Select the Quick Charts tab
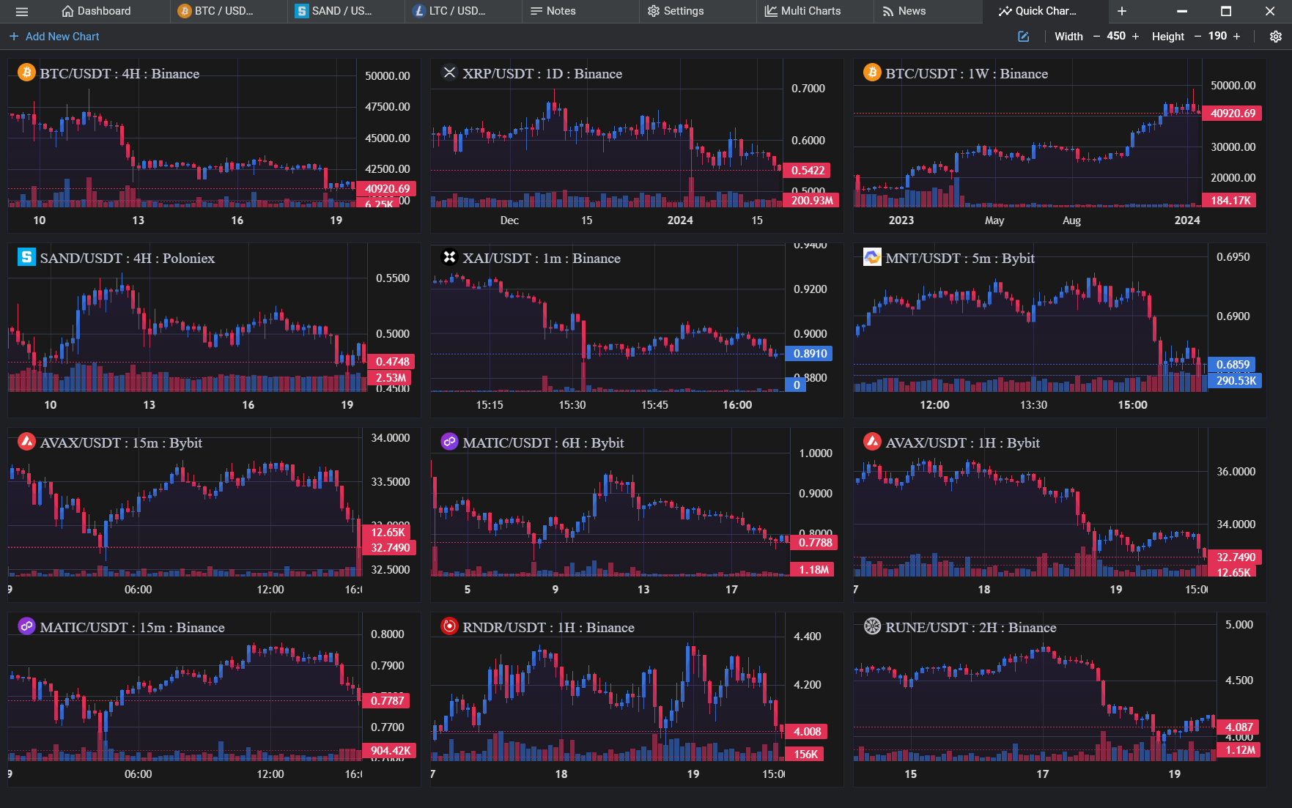Screen dimensions: 1292x808 [x=1044, y=11]
